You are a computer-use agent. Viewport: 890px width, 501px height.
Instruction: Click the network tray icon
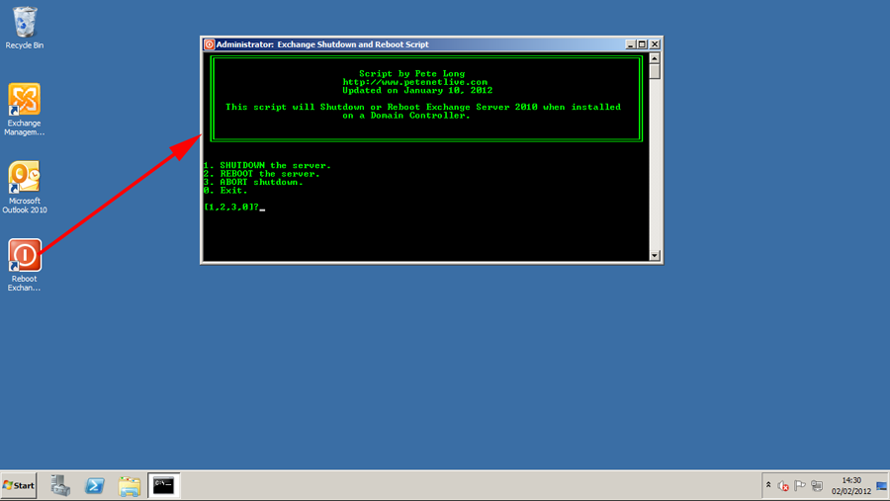pos(817,485)
